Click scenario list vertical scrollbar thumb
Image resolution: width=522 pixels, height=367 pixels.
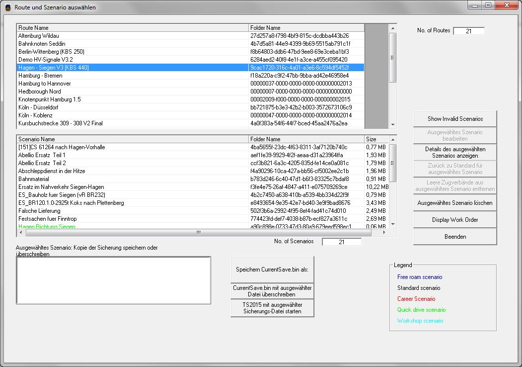click(x=393, y=163)
